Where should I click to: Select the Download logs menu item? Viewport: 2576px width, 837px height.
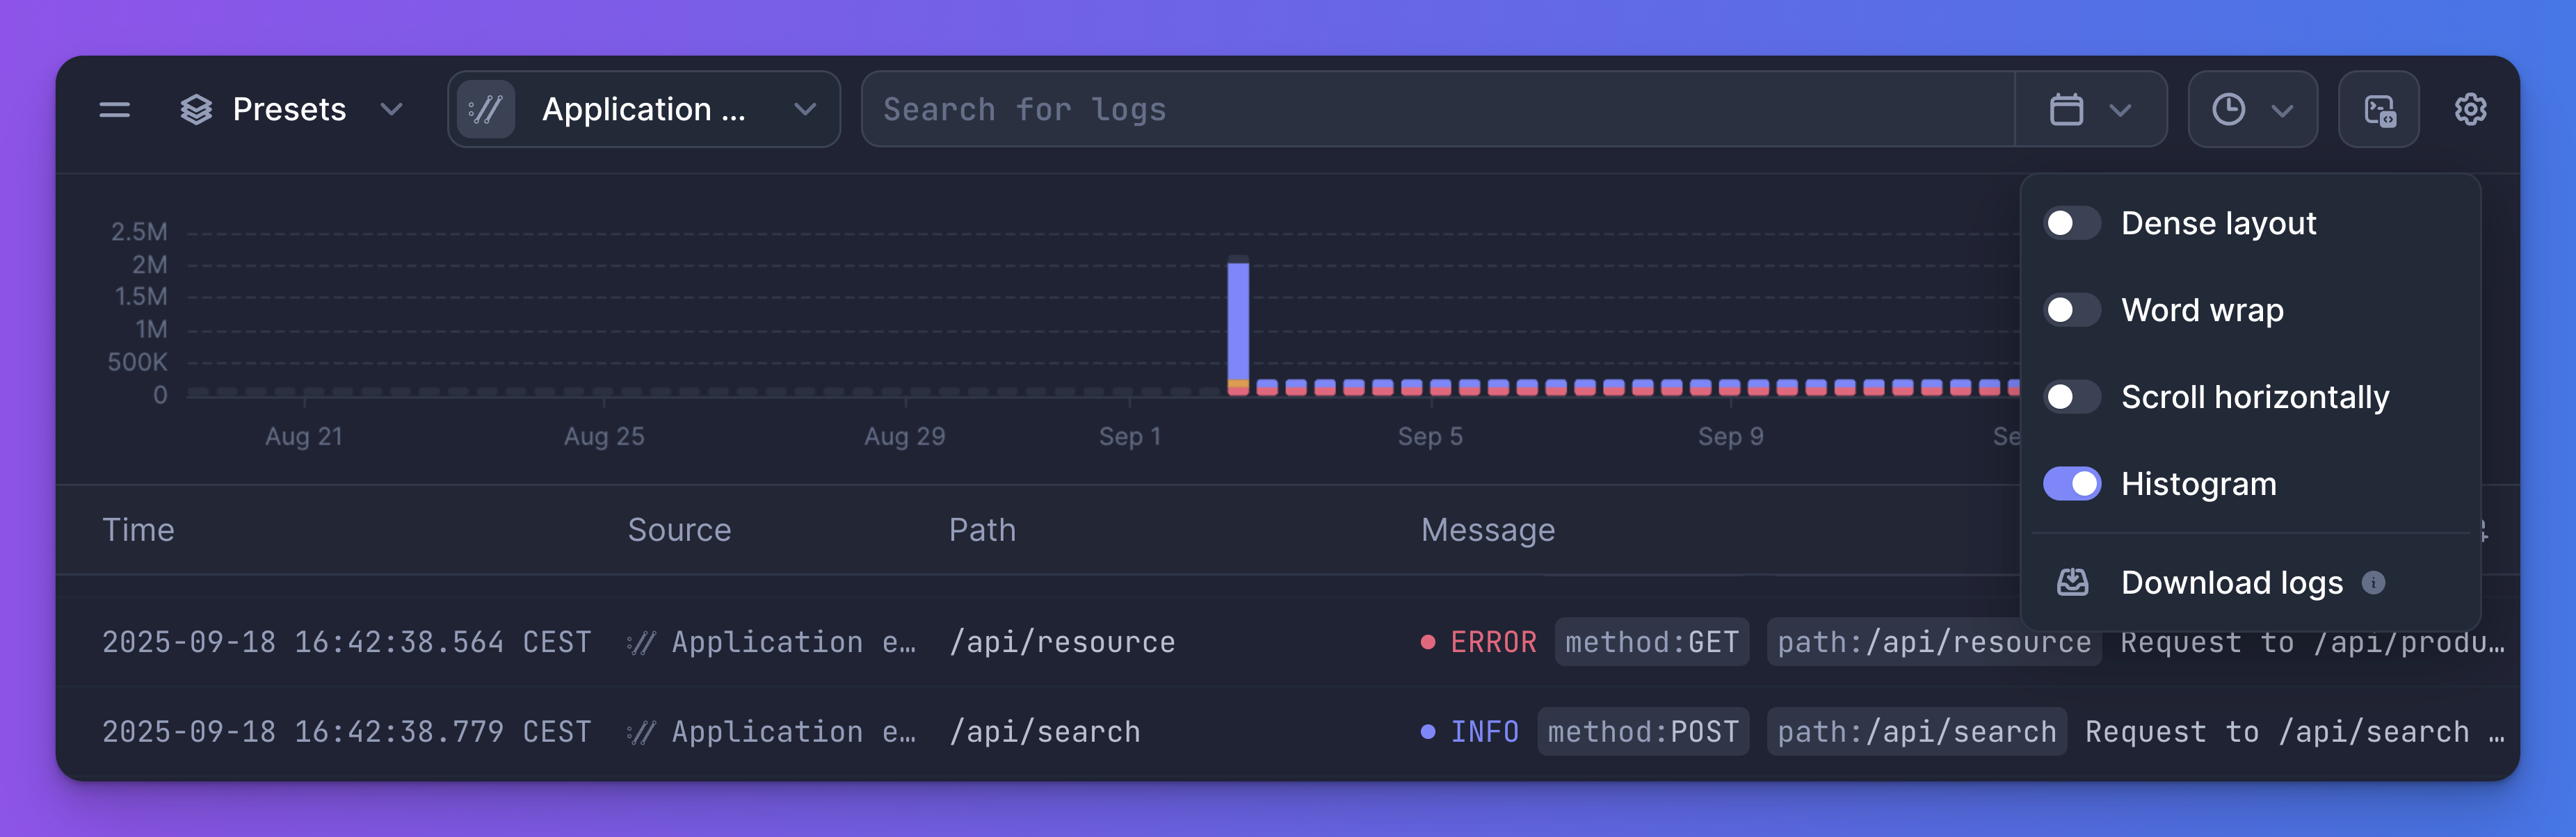point(2231,582)
